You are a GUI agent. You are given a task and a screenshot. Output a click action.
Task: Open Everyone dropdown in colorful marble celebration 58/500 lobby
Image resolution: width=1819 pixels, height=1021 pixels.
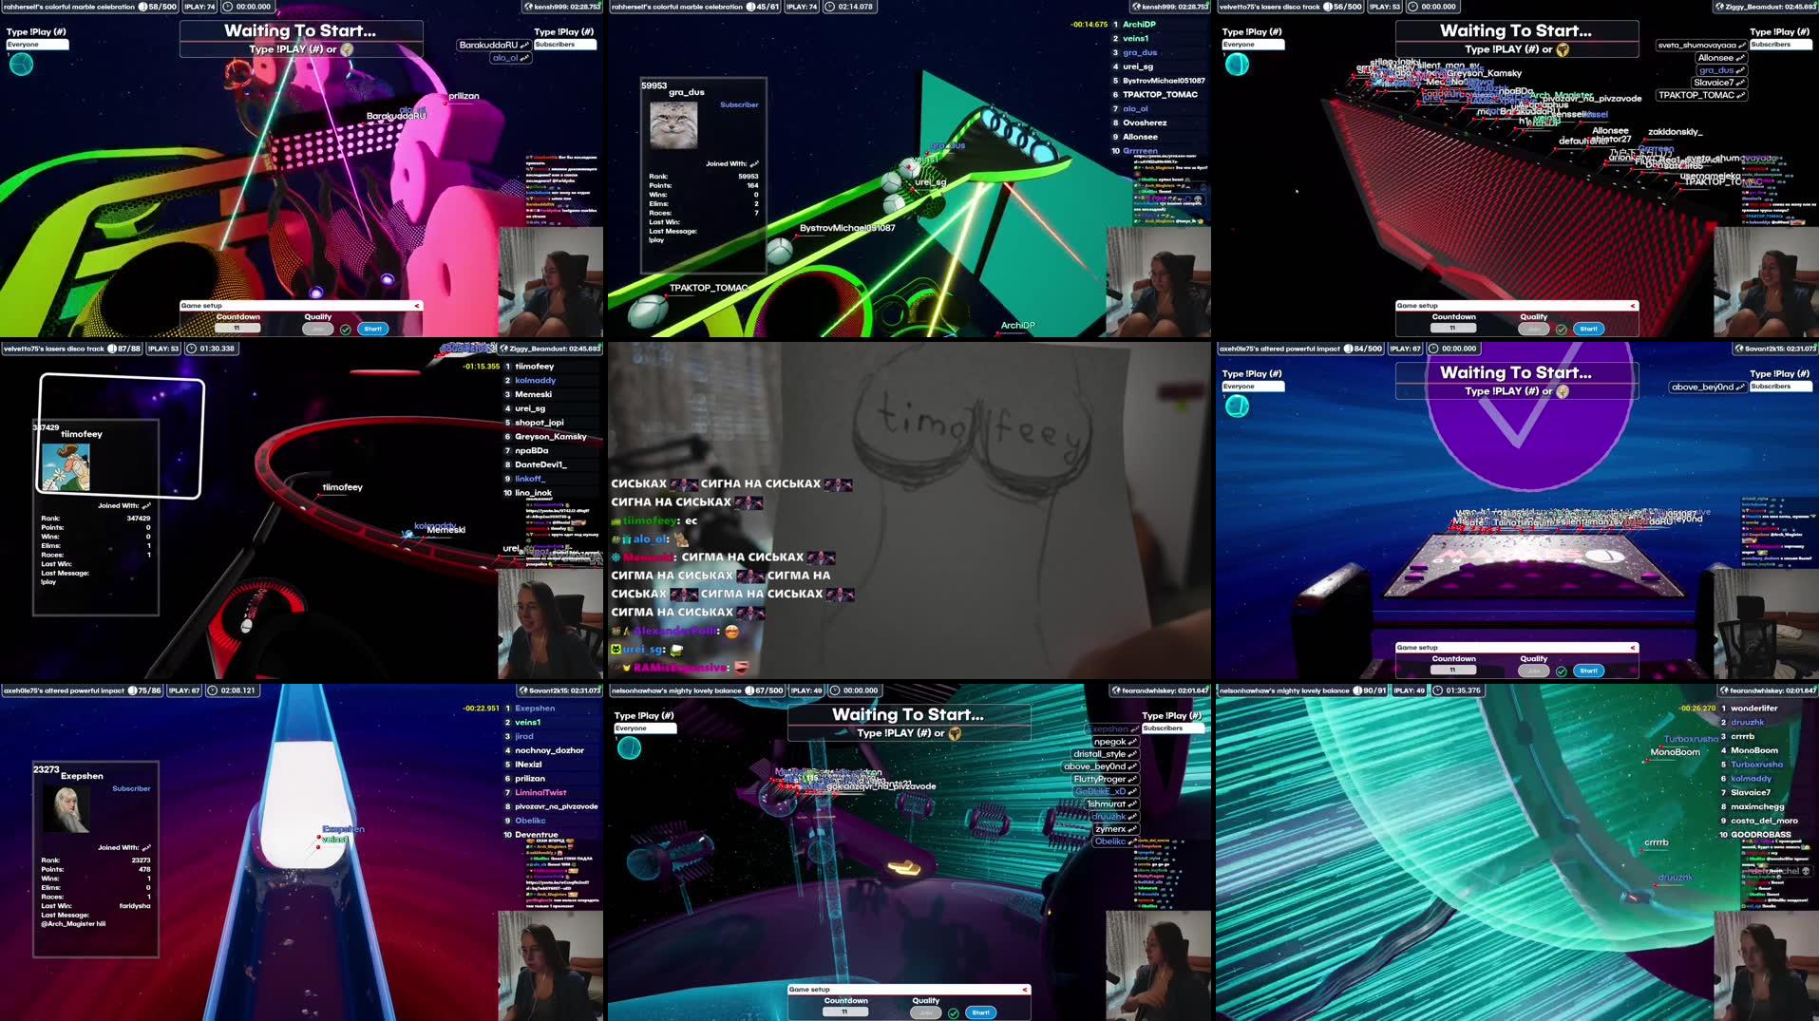[x=37, y=45]
